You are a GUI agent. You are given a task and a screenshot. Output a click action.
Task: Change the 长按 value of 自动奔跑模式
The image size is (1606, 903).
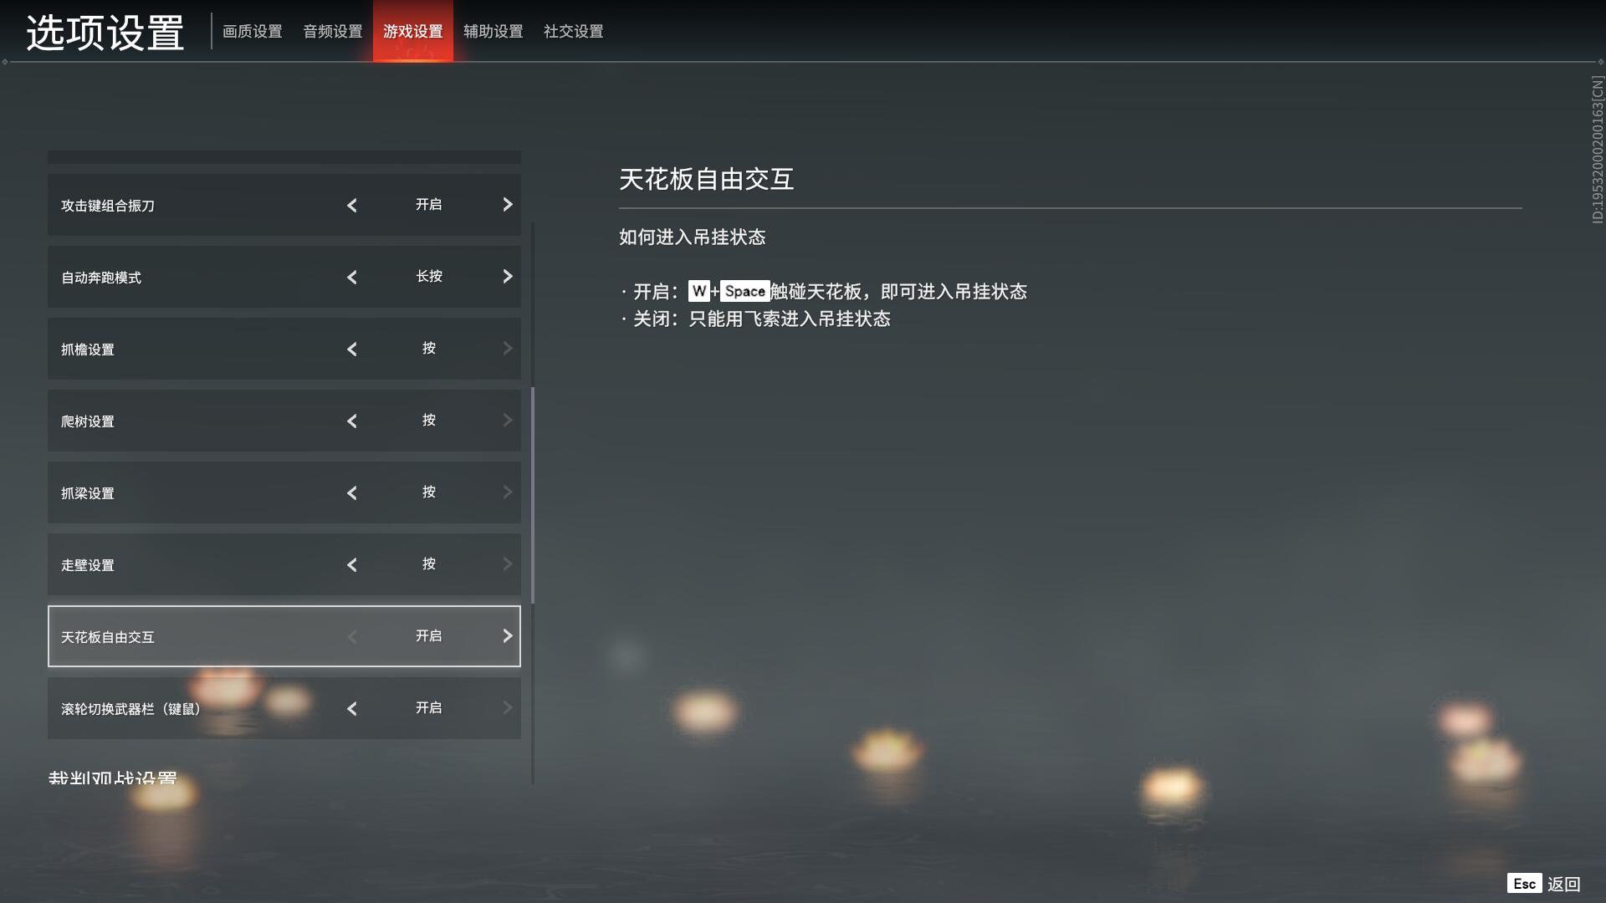point(429,277)
